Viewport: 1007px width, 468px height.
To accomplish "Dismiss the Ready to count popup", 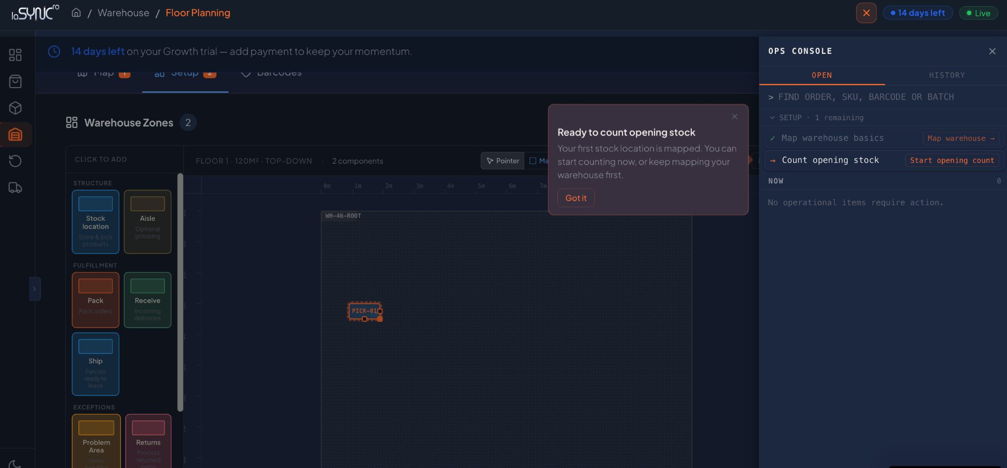I will click(734, 117).
